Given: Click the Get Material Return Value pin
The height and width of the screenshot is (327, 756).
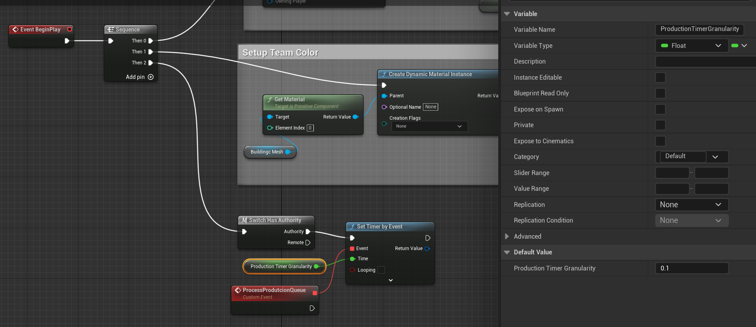Looking at the screenshot, I should click(x=356, y=117).
